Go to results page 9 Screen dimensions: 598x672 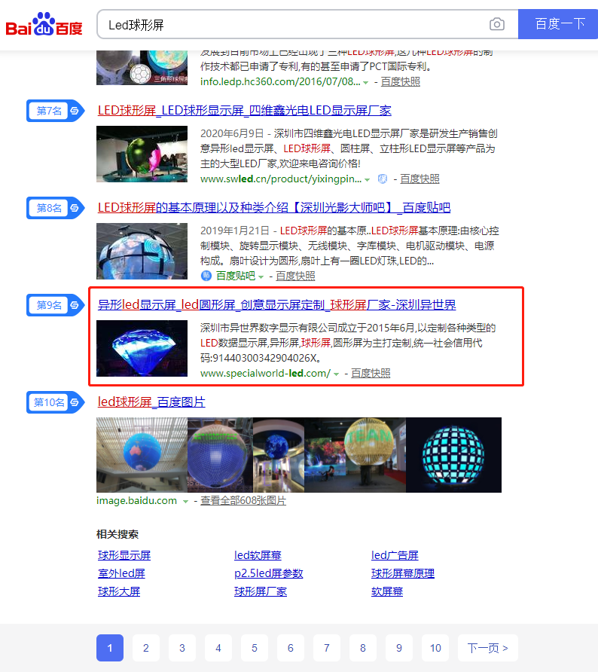399,648
